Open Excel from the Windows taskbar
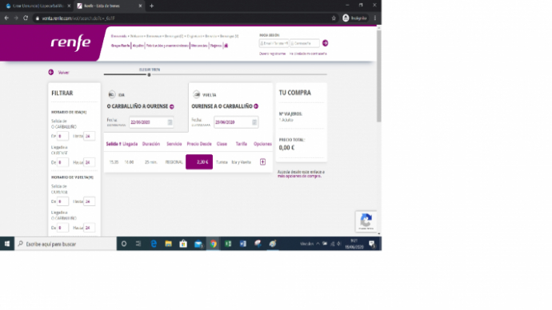The width and height of the screenshot is (552, 310). tap(228, 244)
